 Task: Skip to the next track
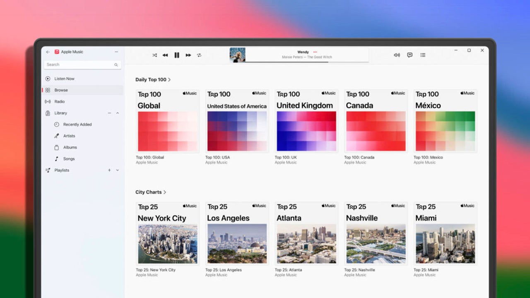pos(188,55)
